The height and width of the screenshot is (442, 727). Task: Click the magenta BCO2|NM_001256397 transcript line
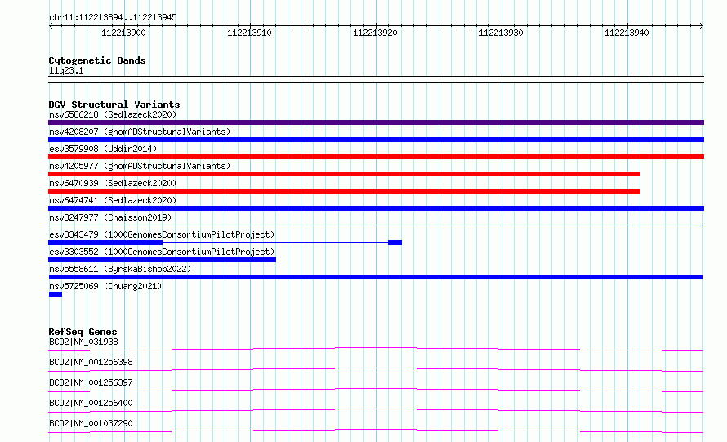376,390
